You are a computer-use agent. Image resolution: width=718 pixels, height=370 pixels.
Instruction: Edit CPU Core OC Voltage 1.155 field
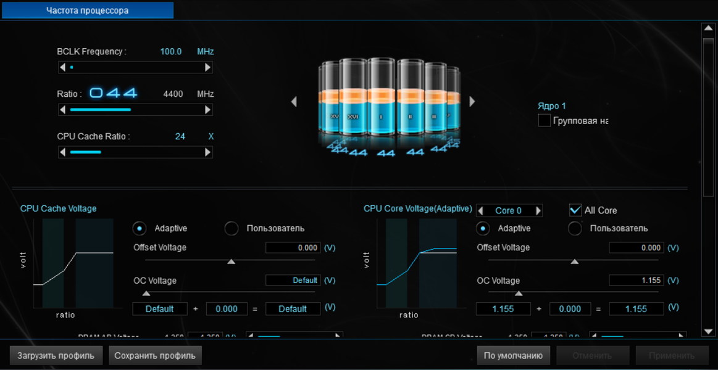637,281
